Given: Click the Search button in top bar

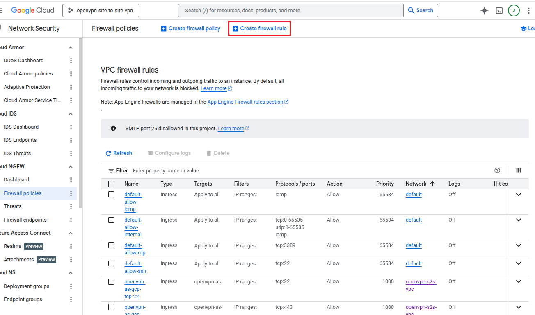Looking at the screenshot, I should 421,11.
